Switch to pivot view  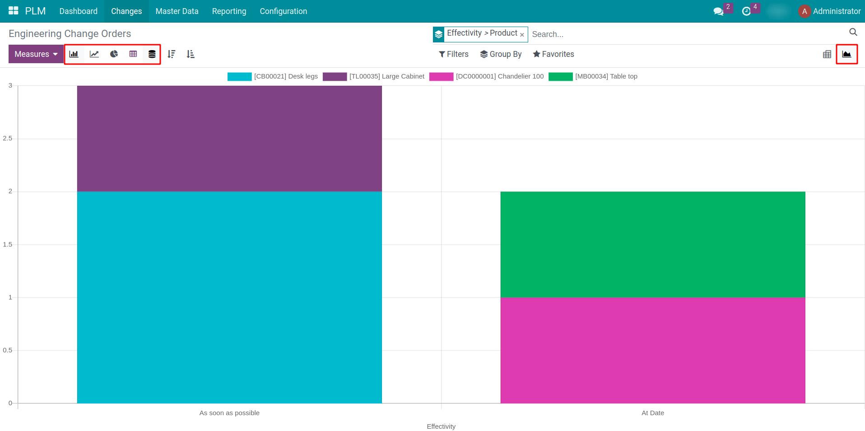[827, 54]
